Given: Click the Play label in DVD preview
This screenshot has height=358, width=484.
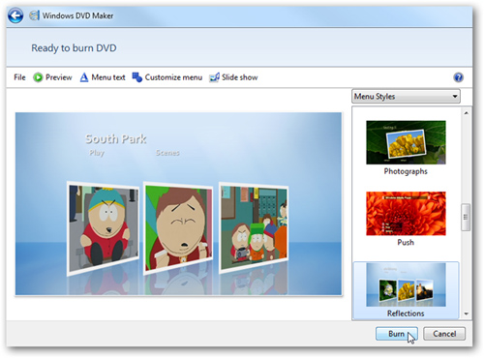Looking at the screenshot, I should 97,153.
